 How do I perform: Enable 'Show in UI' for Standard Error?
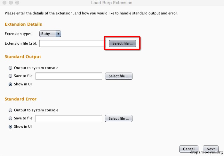coord(11,126)
